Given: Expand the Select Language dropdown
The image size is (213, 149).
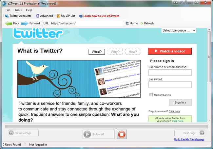Looking at the screenshot, I should coord(179,30).
